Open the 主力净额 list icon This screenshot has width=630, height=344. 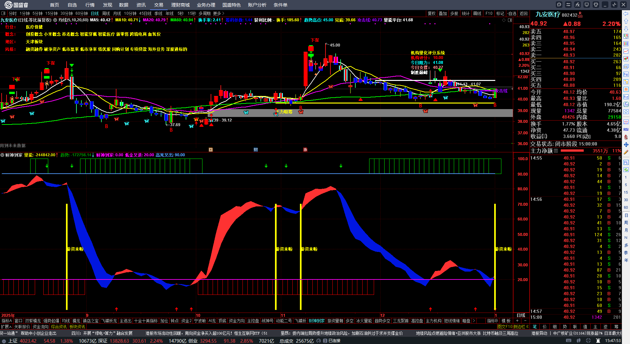point(556,151)
